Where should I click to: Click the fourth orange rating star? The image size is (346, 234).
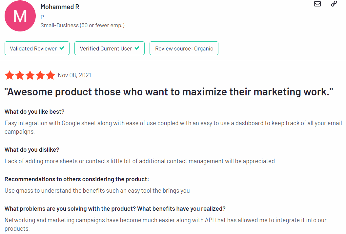point(40,75)
